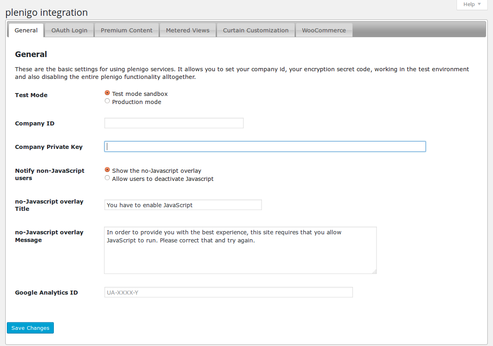This screenshot has height=346, width=493.
Task: Open the OAuth Login tab
Action: coord(69,30)
